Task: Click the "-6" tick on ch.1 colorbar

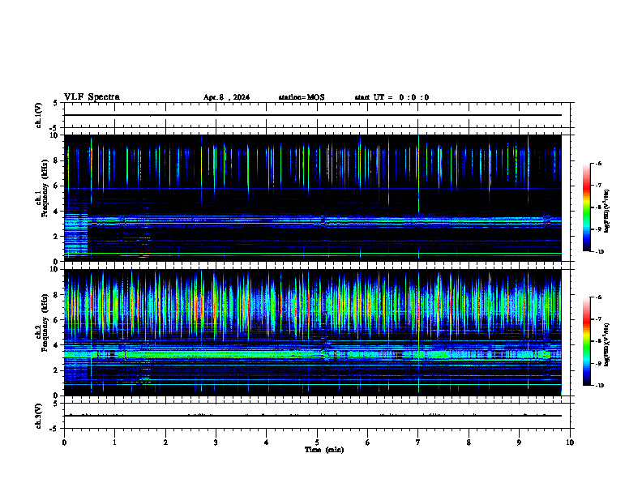Action: 599,164
